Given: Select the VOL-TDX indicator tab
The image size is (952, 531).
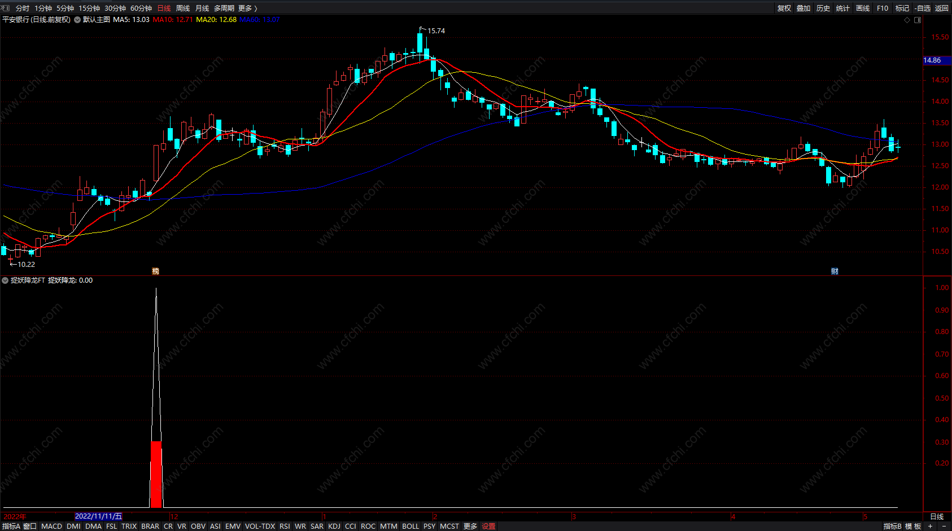Looking at the screenshot, I should click(x=260, y=526).
